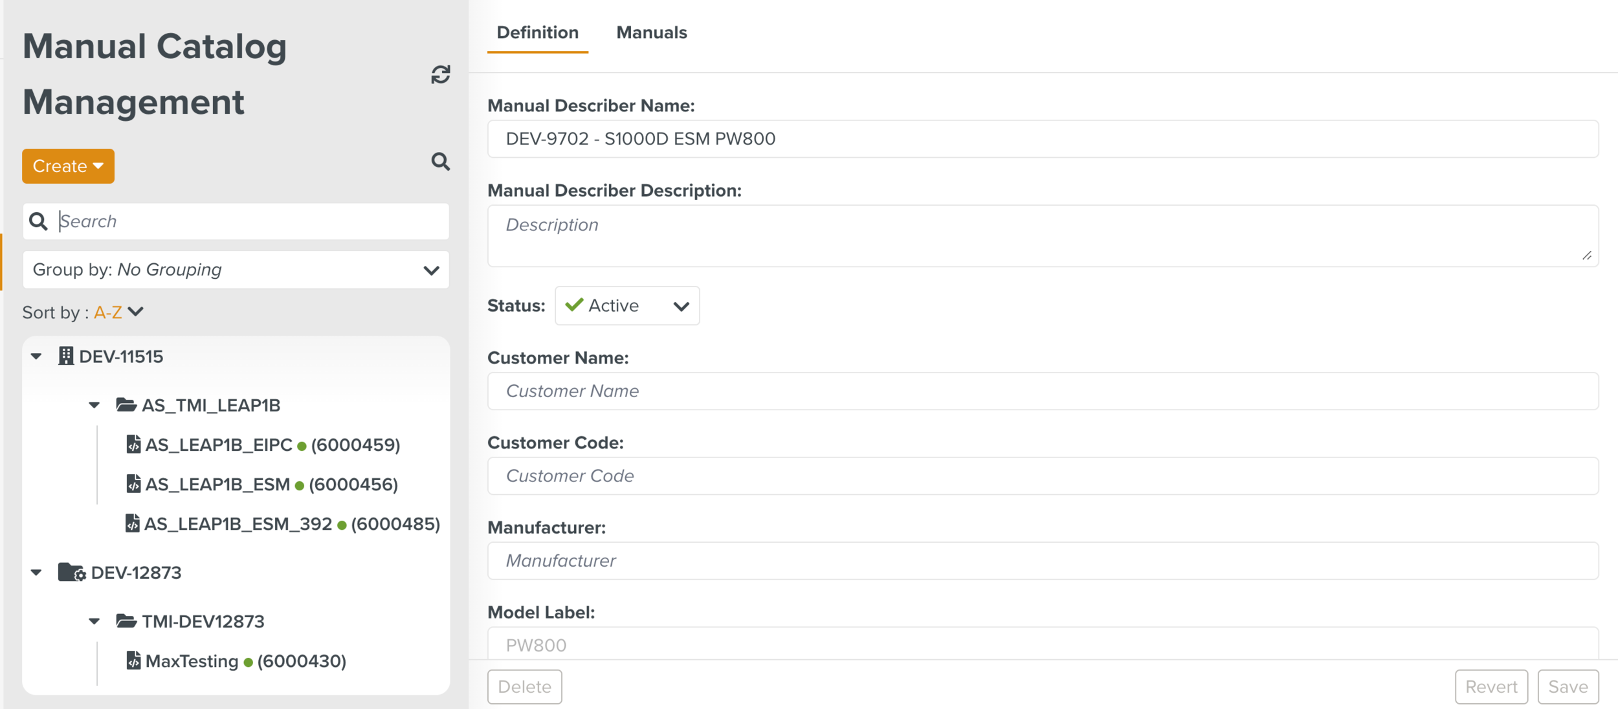Select AS_LEAP1B_ESM_392 in the tree
The height and width of the screenshot is (709, 1618).
tap(238, 523)
